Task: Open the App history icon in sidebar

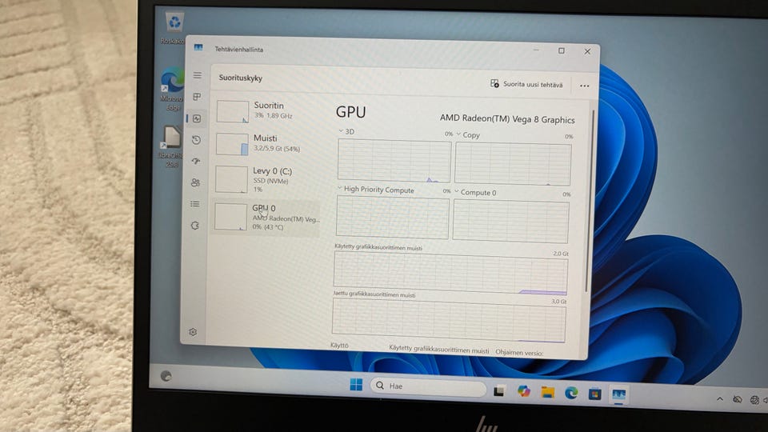Action: tap(197, 140)
